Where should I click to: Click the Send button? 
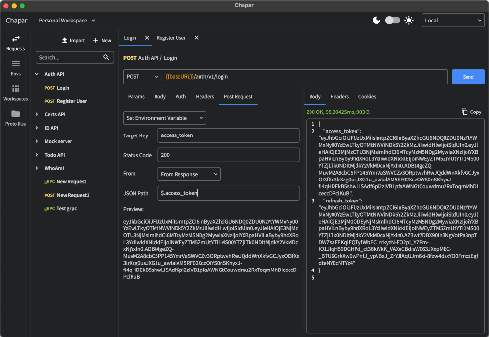[x=468, y=77]
